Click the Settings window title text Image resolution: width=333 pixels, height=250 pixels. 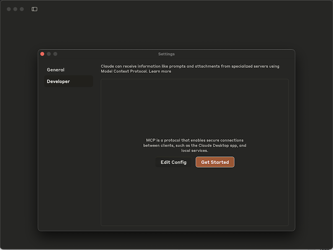click(x=166, y=54)
